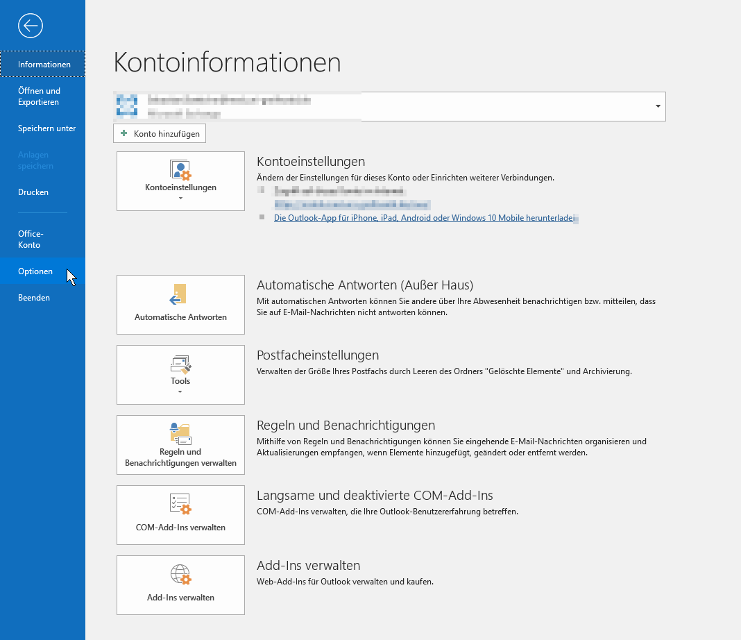The height and width of the screenshot is (640, 741).
Task: Open the Optionen menu item
Action: pos(35,271)
